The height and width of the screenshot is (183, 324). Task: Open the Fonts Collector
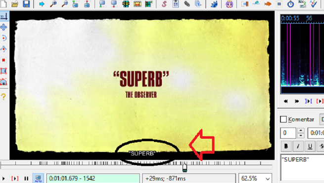tap(198, 4)
